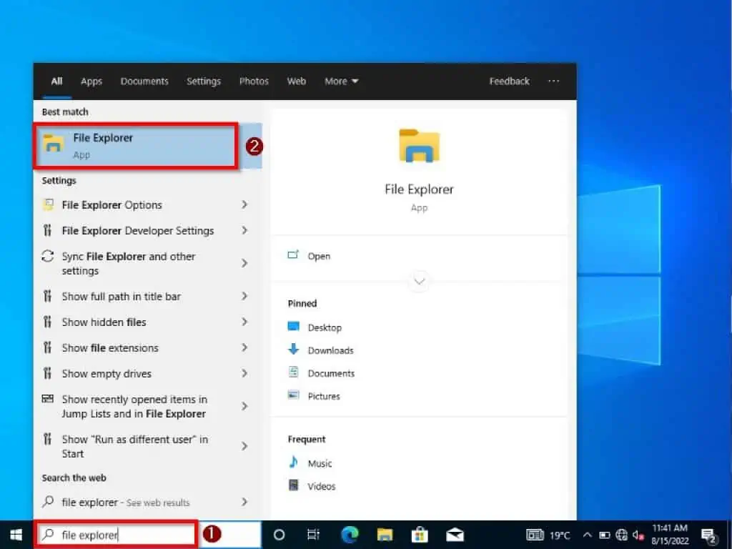Viewport: 732px width, 549px height.
Task: Open pinned Downloads folder
Action: pos(330,350)
